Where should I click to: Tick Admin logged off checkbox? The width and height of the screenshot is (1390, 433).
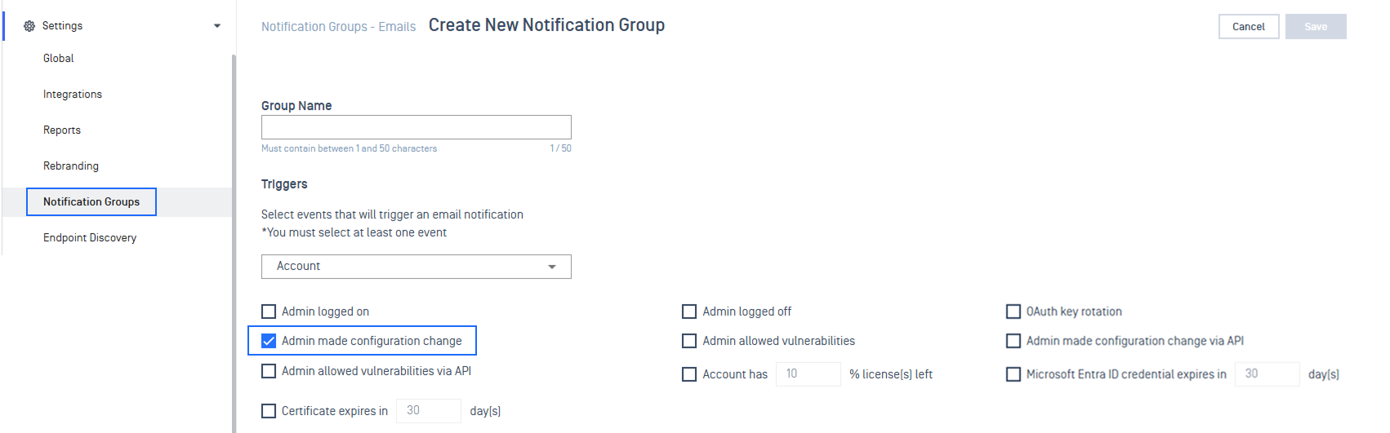pyautogui.click(x=689, y=311)
